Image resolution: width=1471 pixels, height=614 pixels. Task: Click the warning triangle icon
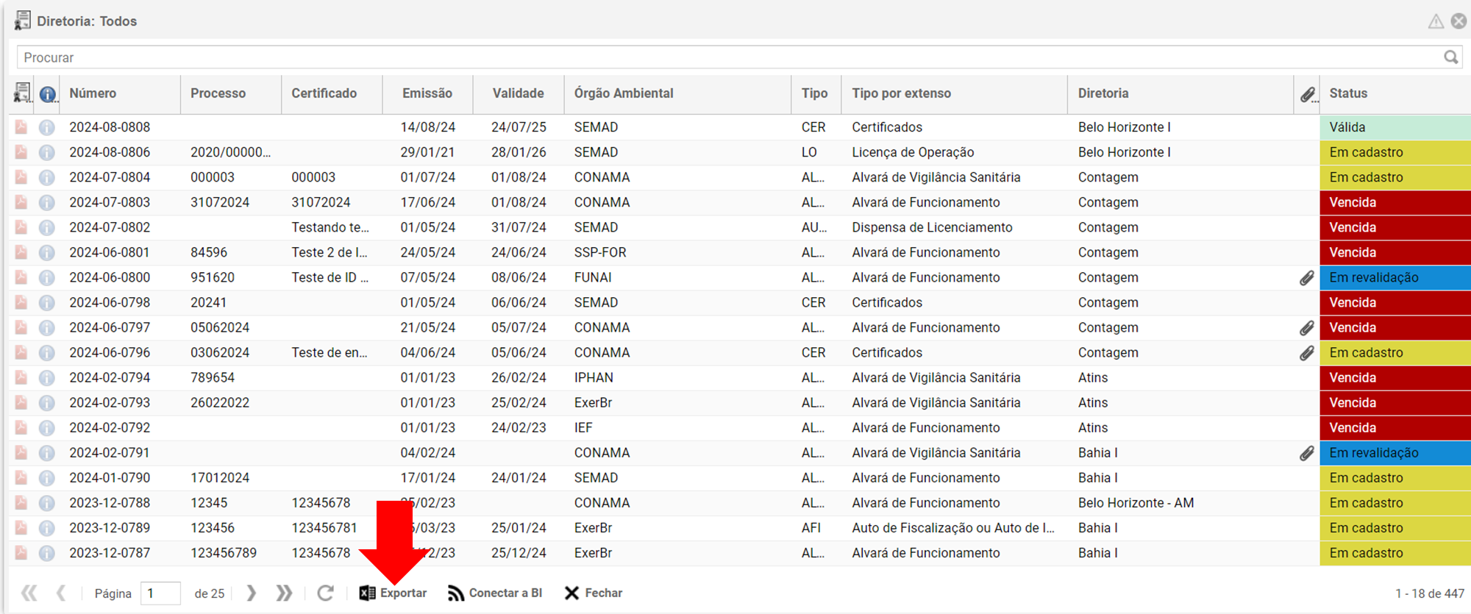click(x=1436, y=21)
